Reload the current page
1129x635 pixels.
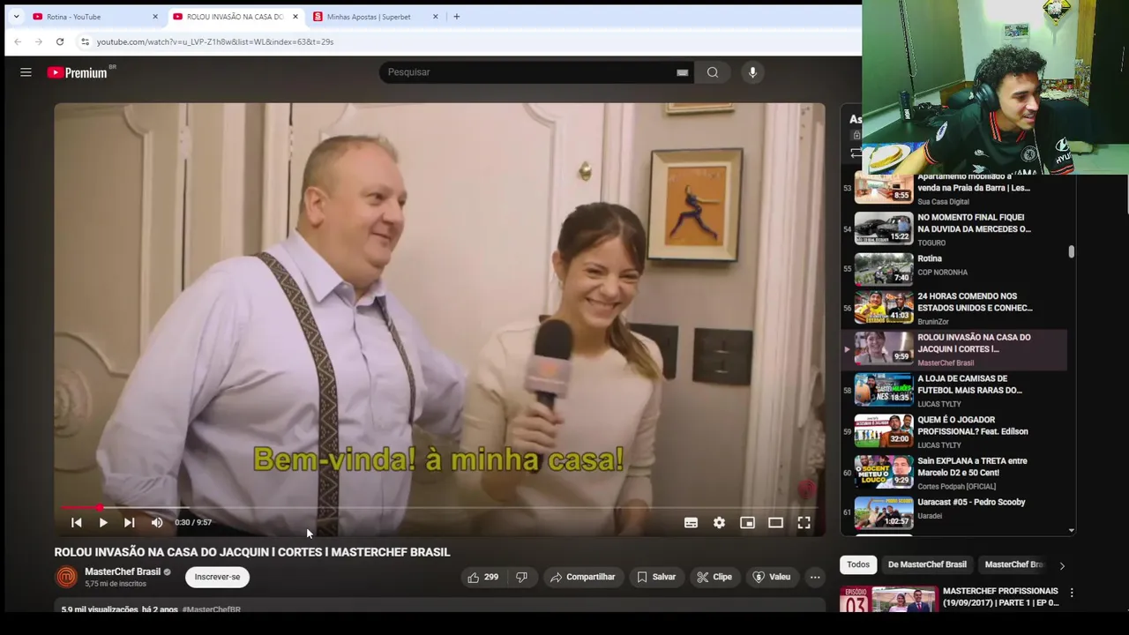click(60, 41)
